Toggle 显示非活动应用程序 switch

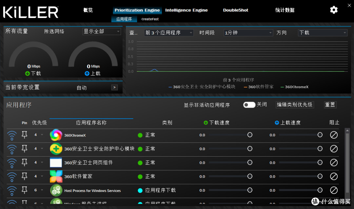(249, 105)
